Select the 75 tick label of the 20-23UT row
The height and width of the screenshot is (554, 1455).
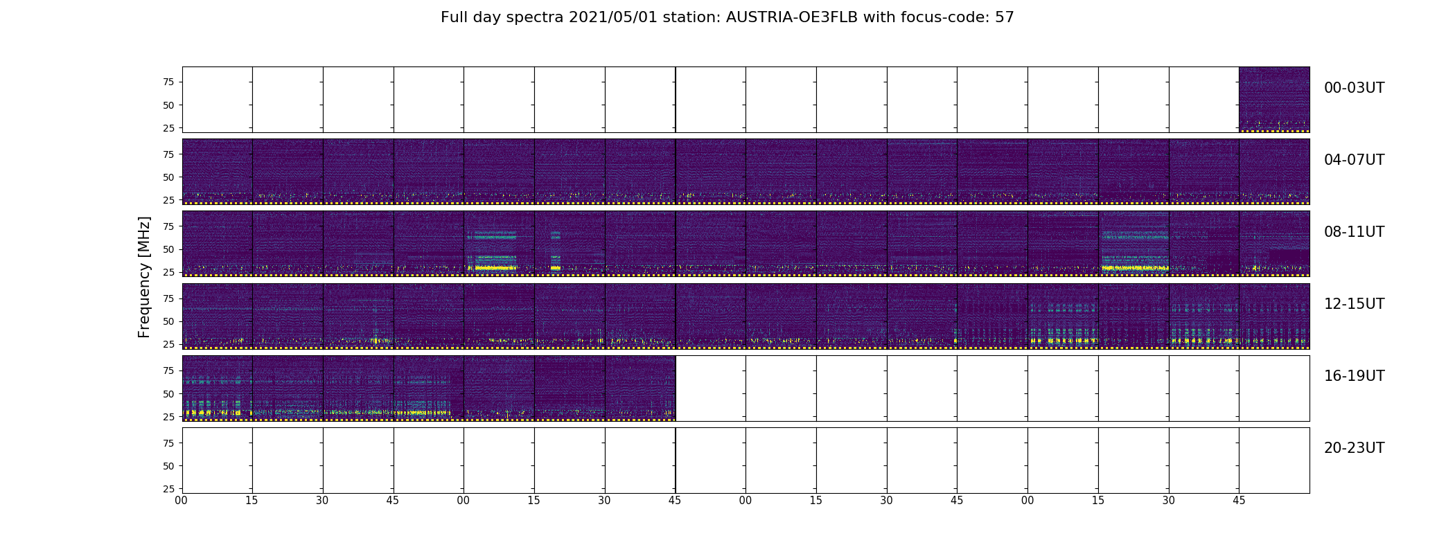point(168,443)
